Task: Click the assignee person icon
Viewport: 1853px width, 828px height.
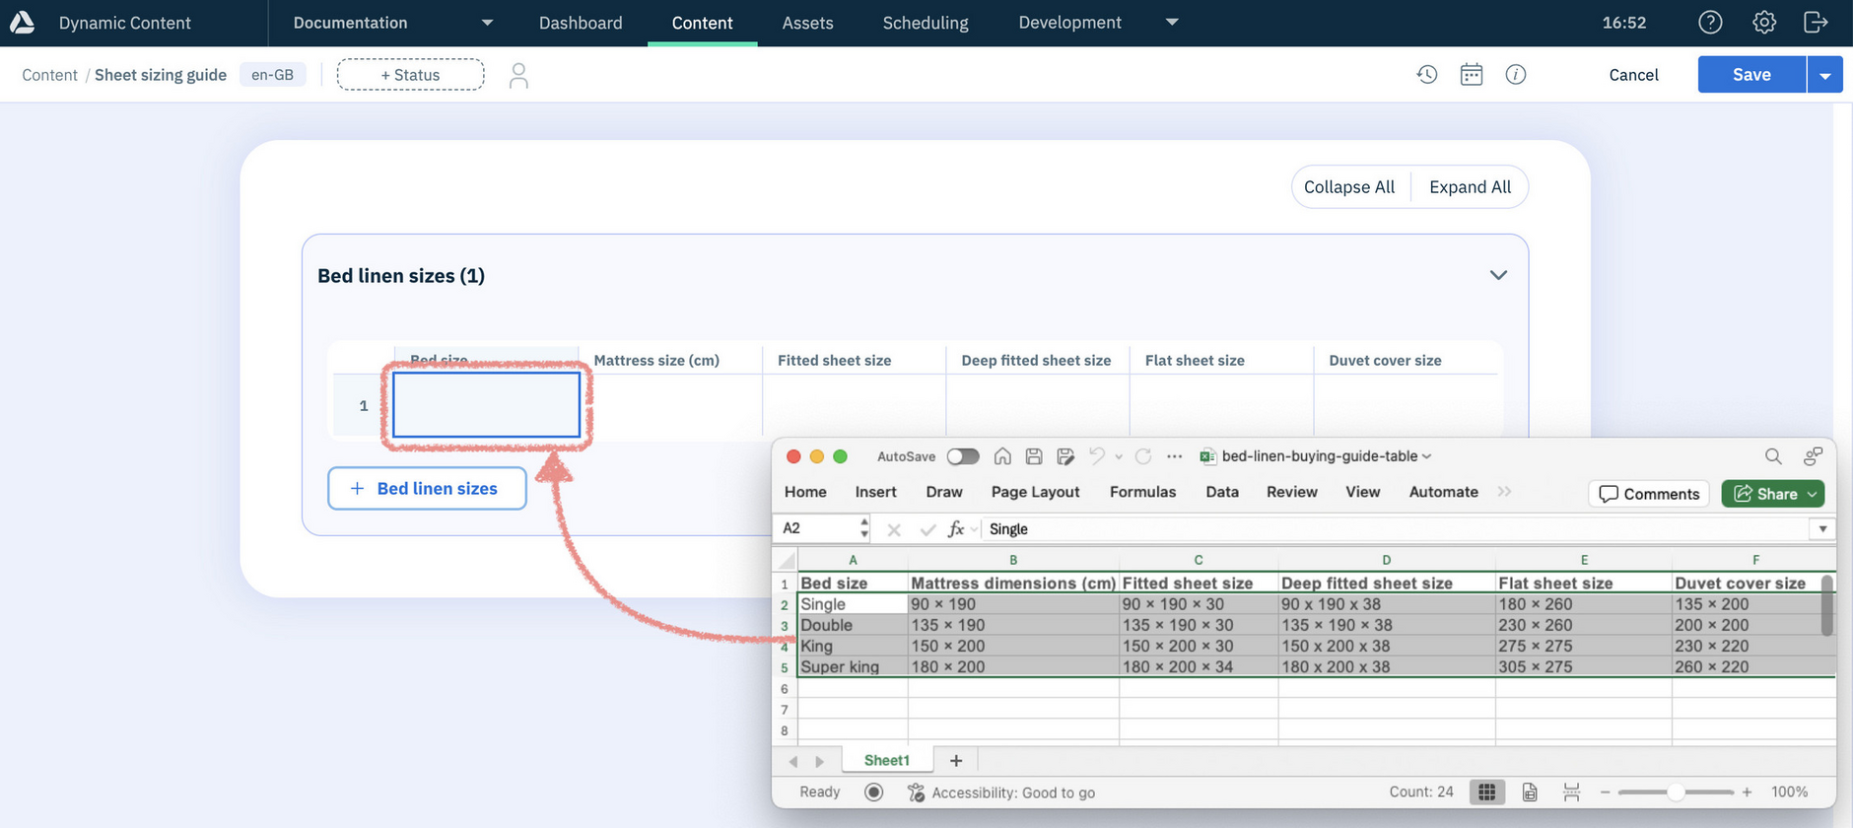Action: [x=518, y=76]
